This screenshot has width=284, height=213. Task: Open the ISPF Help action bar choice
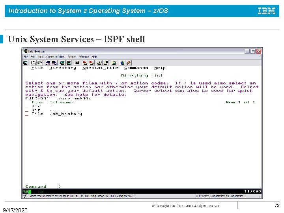pyautogui.click(x=160, y=68)
